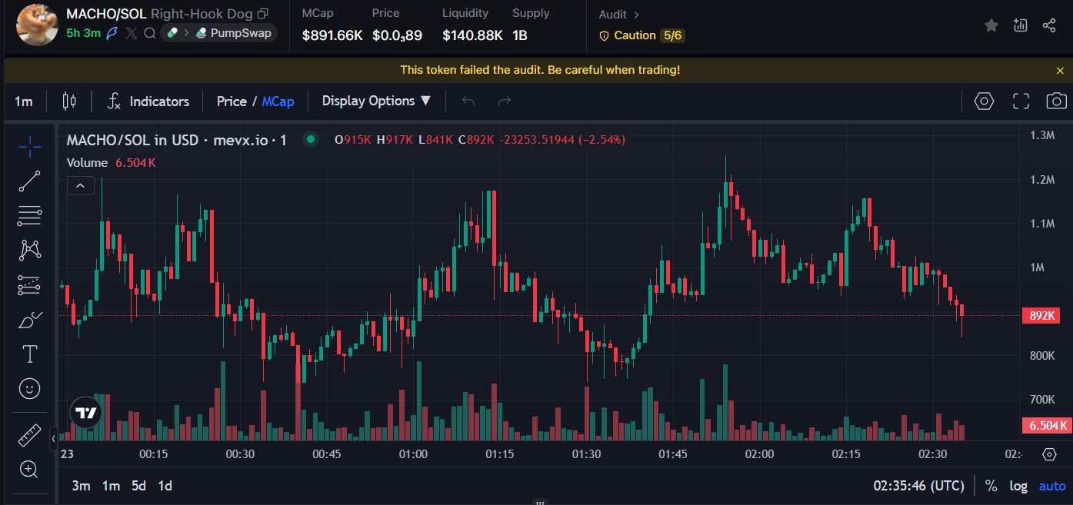Select the trend line drawing tool
Screen dimensions: 1073x505
pyautogui.click(x=29, y=181)
